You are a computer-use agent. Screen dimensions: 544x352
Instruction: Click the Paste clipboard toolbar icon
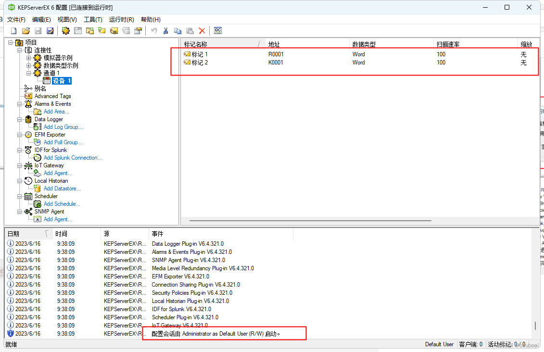pyautogui.click(x=190, y=31)
